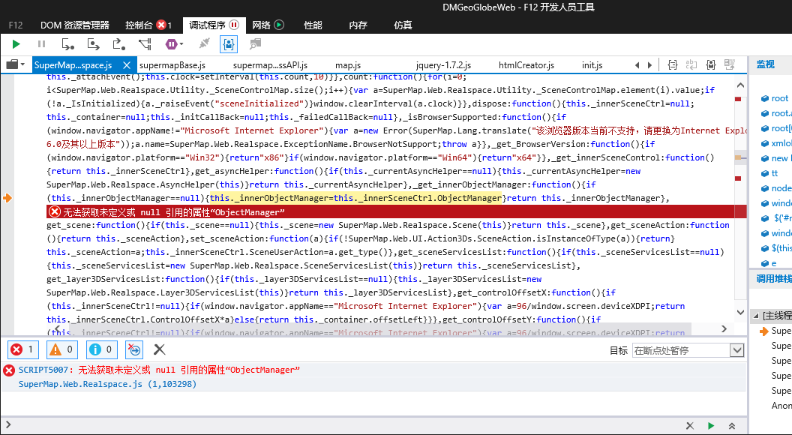Click the search in files icon
The height and width of the screenshot is (435, 792).
(x=255, y=44)
